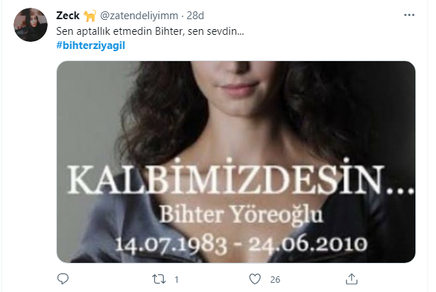Open the share upload icon
This screenshot has width=436, height=292.
pos(351,279)
